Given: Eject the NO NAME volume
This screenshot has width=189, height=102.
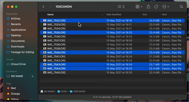Looking at the screenshot, I should click(x=32, y=76).
